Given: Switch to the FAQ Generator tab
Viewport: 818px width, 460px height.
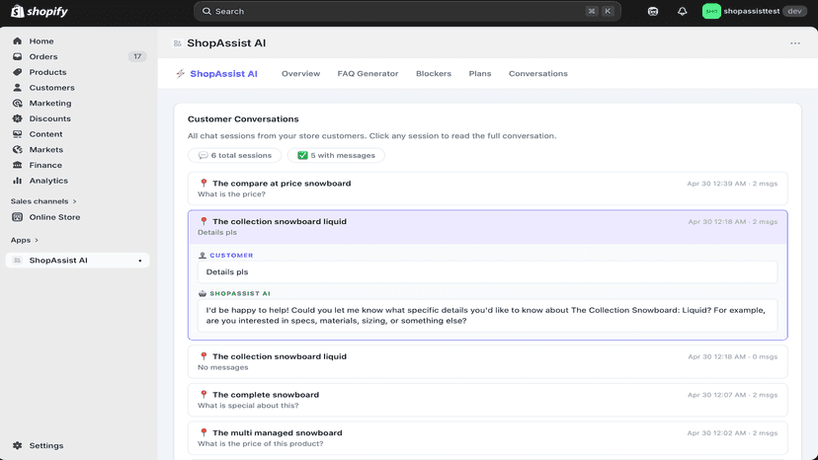Looking at the screenshot, I should click(368, 73).
